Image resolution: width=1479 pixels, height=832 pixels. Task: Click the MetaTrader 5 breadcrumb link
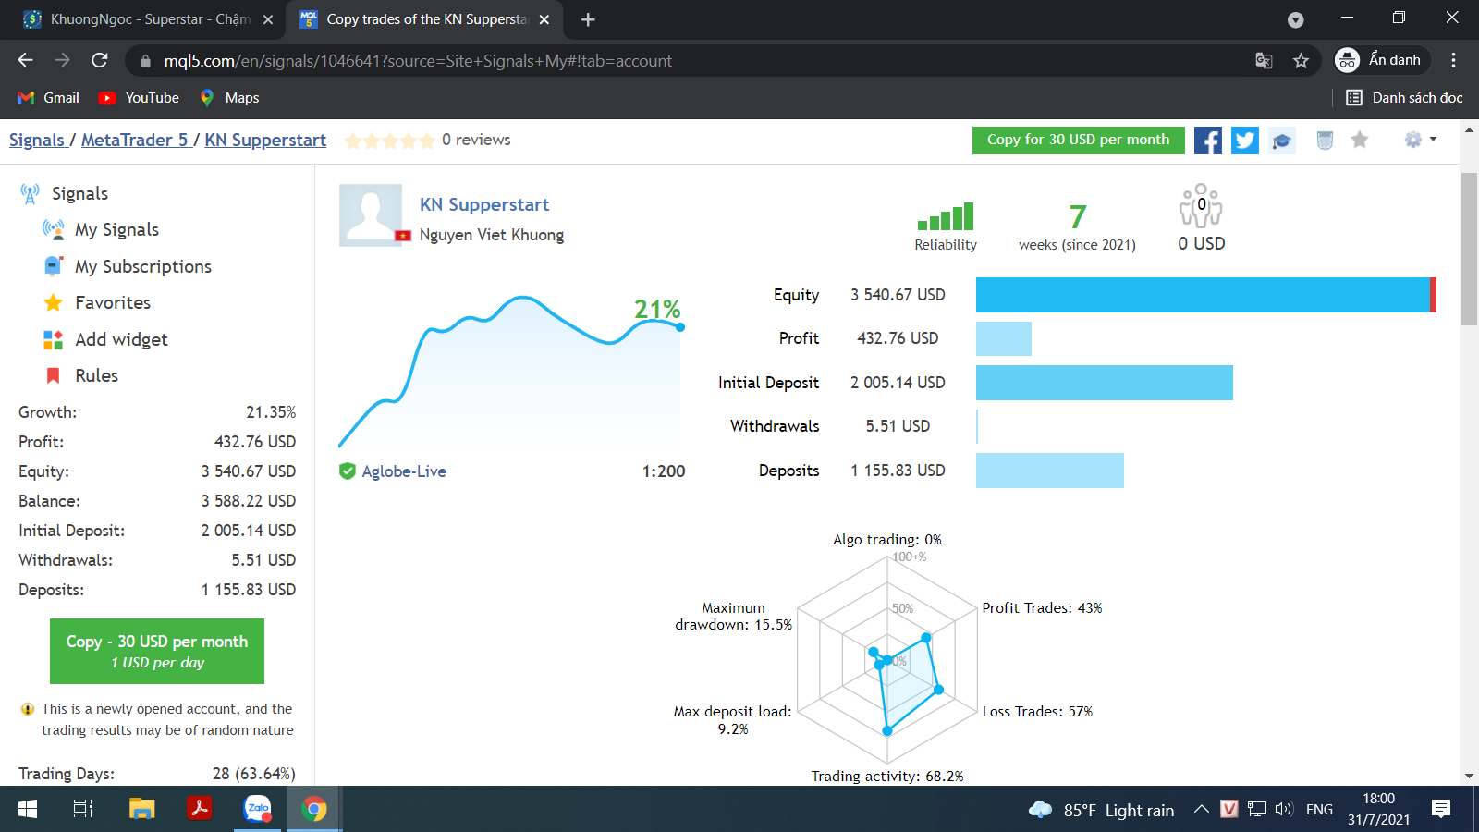pos(135,140)
